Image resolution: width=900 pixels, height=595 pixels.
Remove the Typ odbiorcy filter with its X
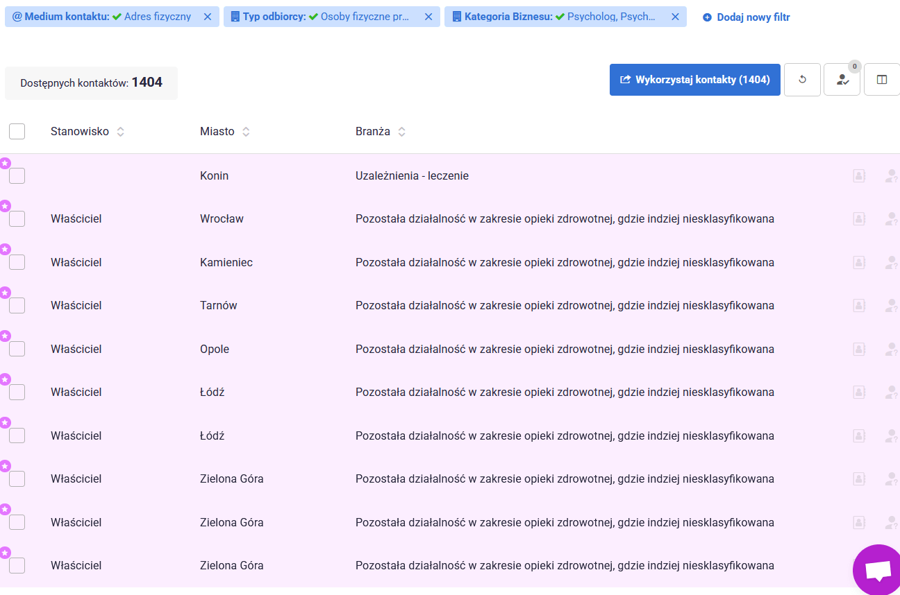click(x=428, y=17)
